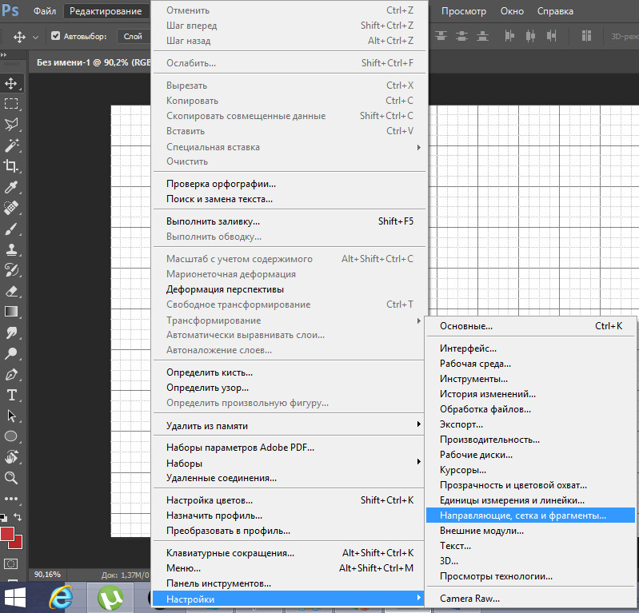This screenshot has height=613, width=639.
Task: Select the Polygonal Lasso tool
Action: point(11,124)
